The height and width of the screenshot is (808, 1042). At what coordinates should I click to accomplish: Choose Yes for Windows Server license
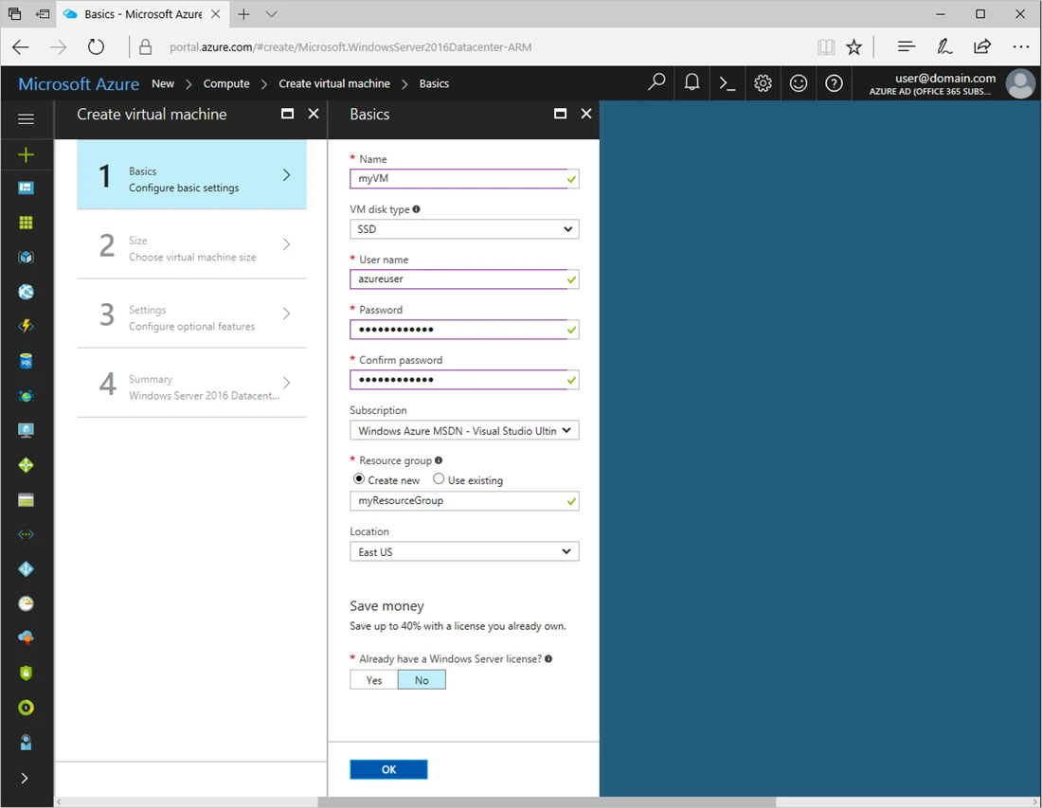pyautogui.click(x=374, y=680)
